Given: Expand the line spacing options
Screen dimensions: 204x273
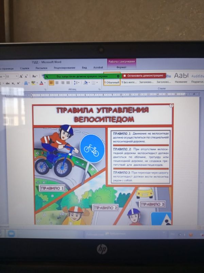Looking at the screenshot, I should coord(76,82).
